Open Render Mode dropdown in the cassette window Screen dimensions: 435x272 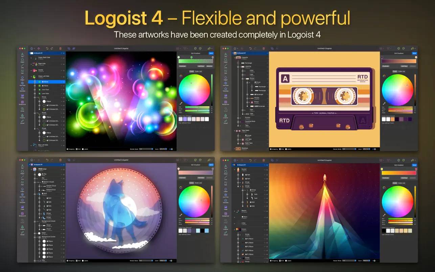[x=349, y=149]
